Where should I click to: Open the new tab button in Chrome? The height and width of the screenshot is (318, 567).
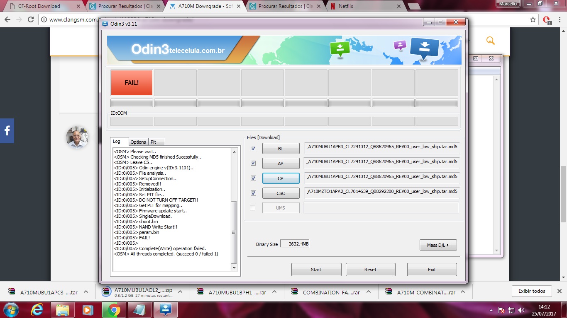click(414, 6)
